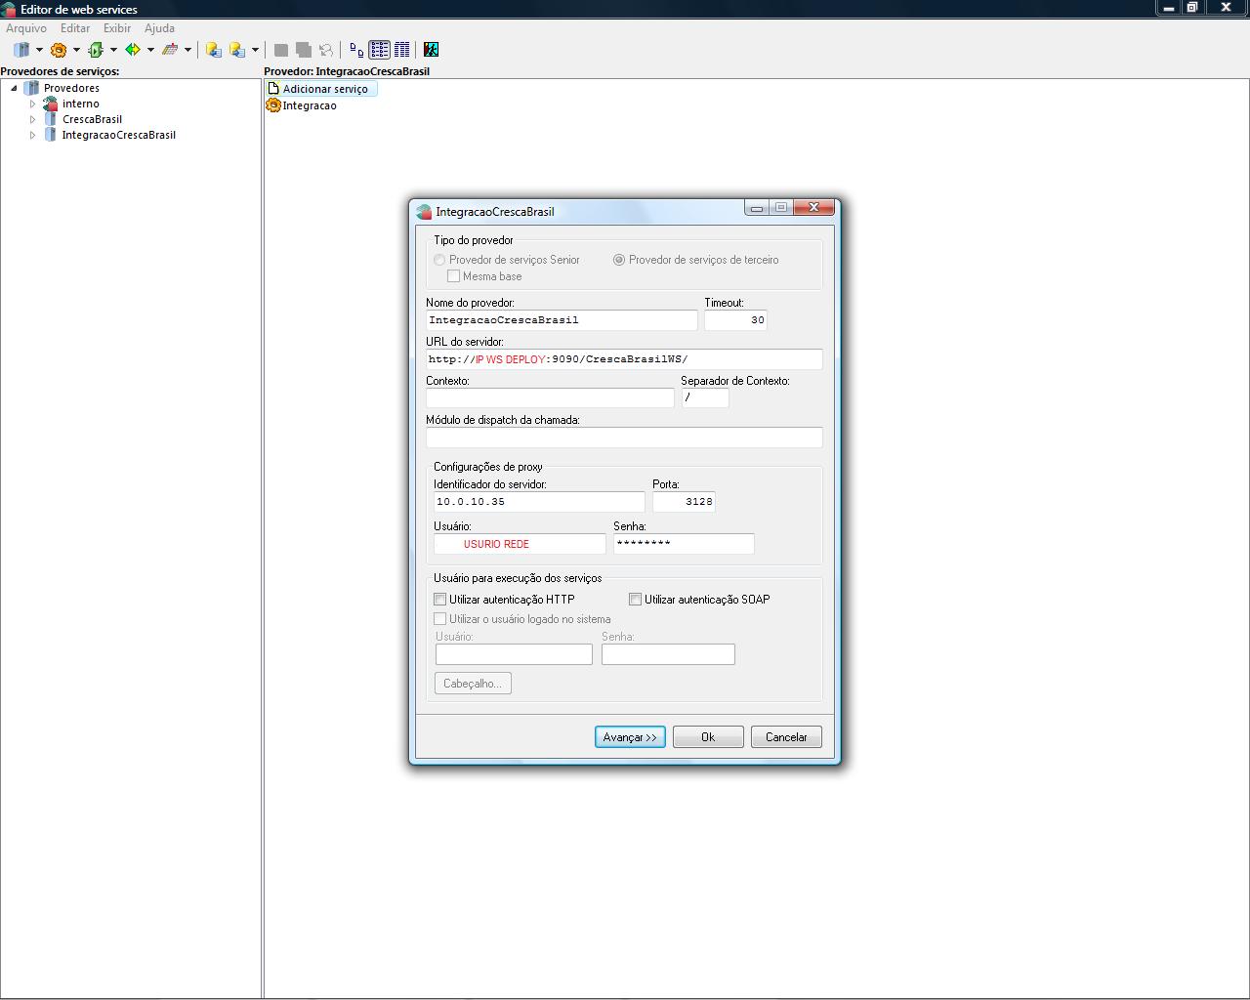Open the Ajuda menu
Screen dimensions: 1250x1000
coord(159,28)
